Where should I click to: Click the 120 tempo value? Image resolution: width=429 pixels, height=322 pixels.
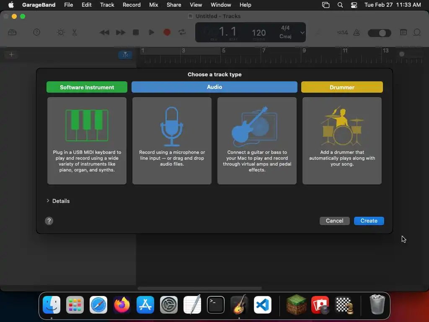258,33
